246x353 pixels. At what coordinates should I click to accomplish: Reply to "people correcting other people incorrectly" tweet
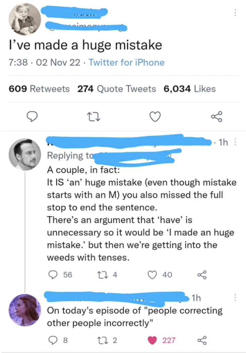(52, 340)
